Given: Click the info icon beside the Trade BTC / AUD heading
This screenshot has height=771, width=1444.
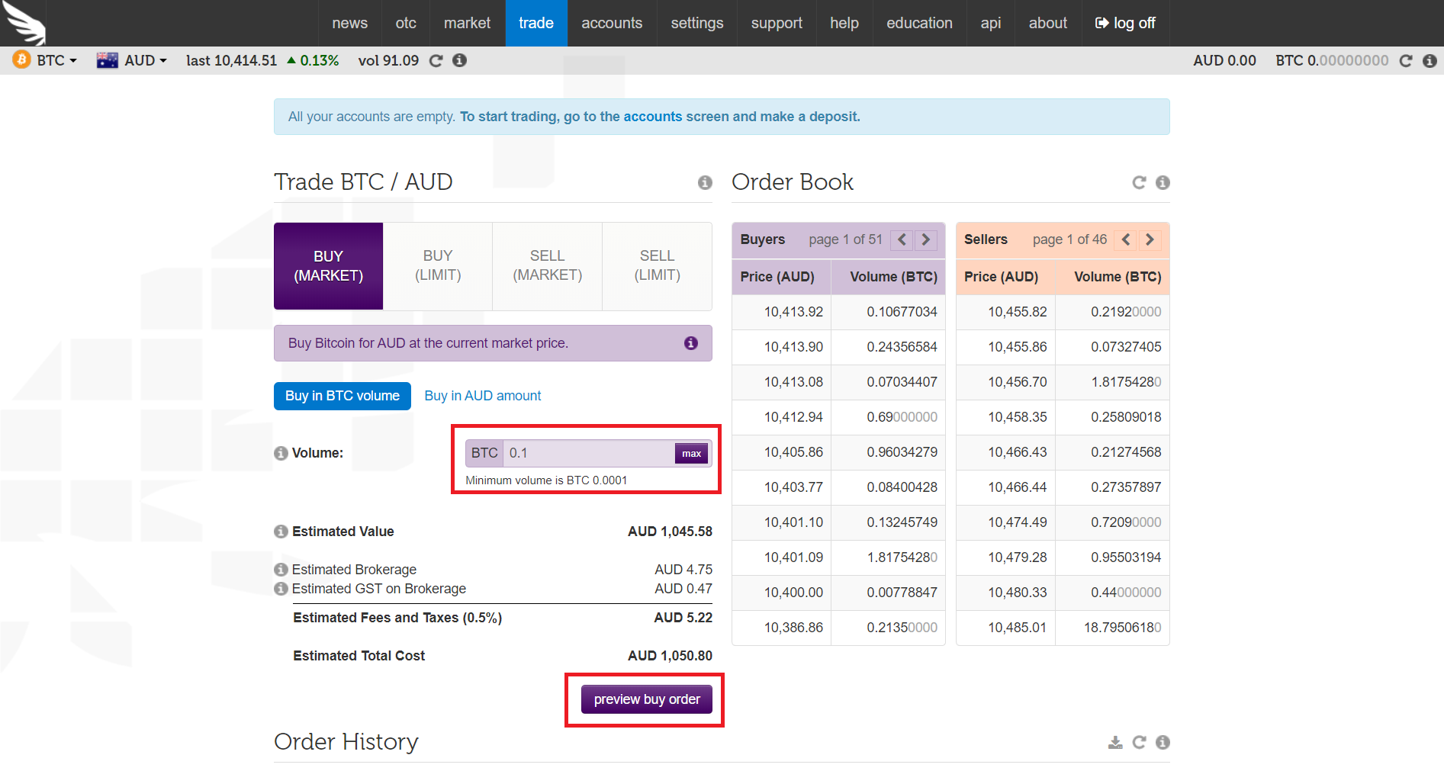Looking at the screenshot, I should point(705,182).
